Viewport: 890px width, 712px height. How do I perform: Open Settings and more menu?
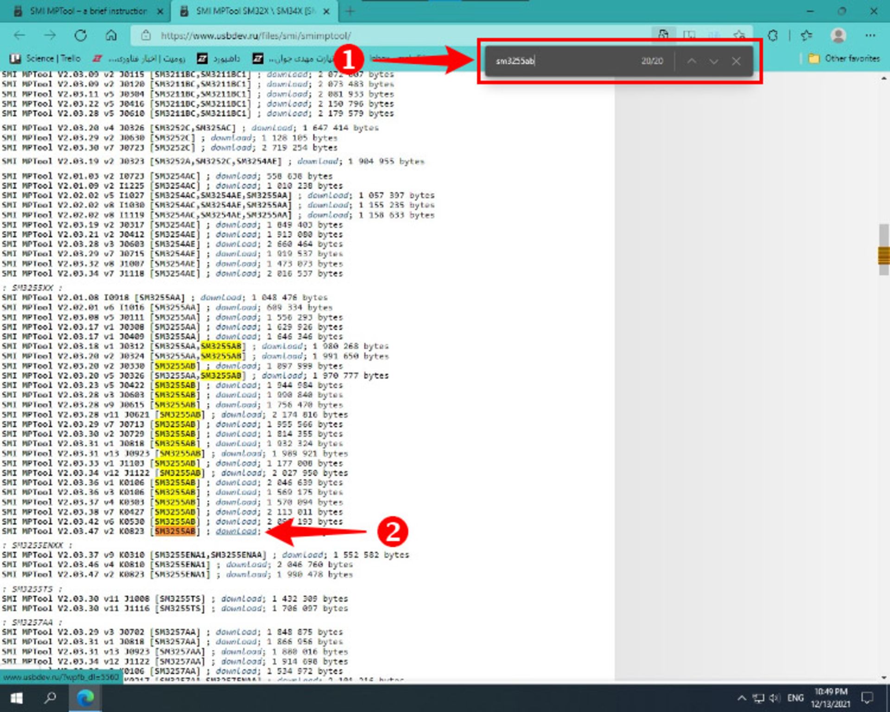[870, 35]
